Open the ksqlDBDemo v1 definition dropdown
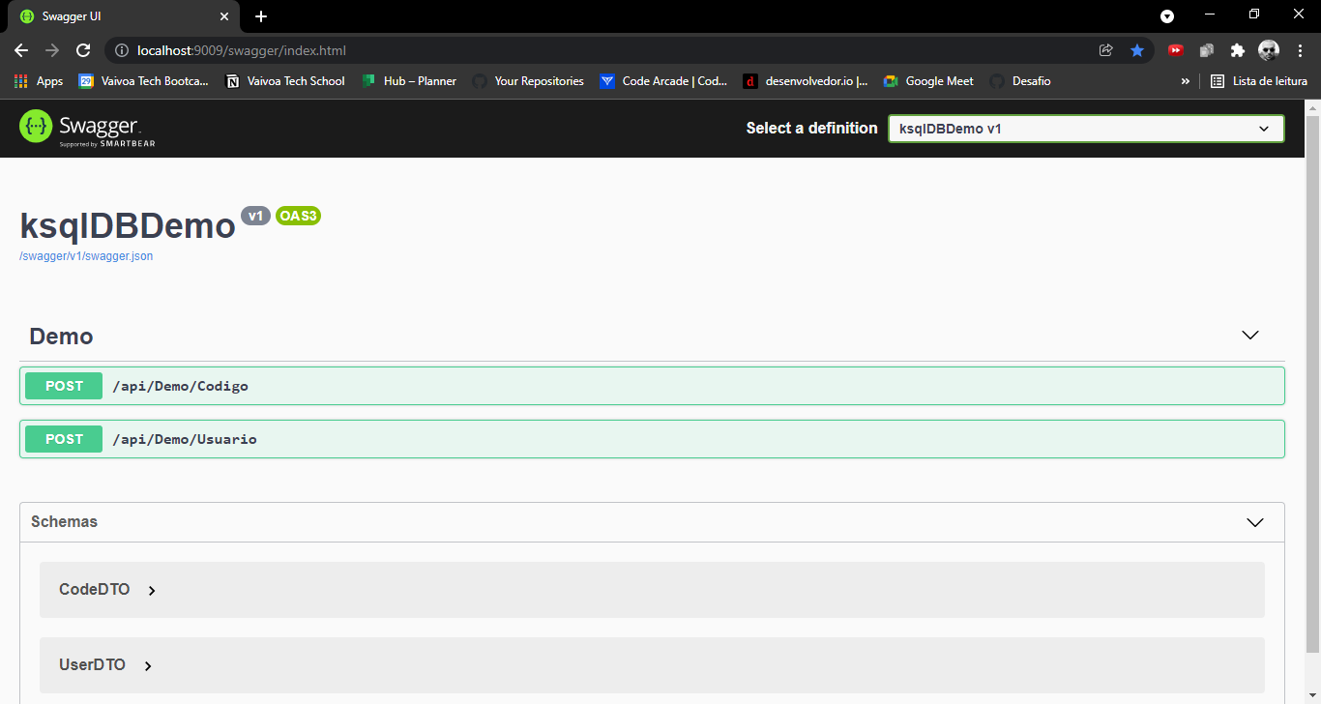This screenshot has height=704, width=1321. point(1086,129)
